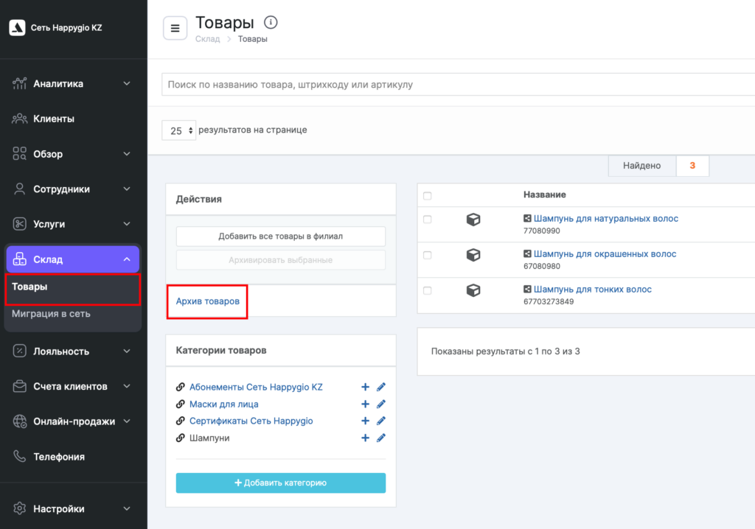Viewport: 755px width, 529px height.
Task: Open the results per page dropdown
Action: coord(179,130)
